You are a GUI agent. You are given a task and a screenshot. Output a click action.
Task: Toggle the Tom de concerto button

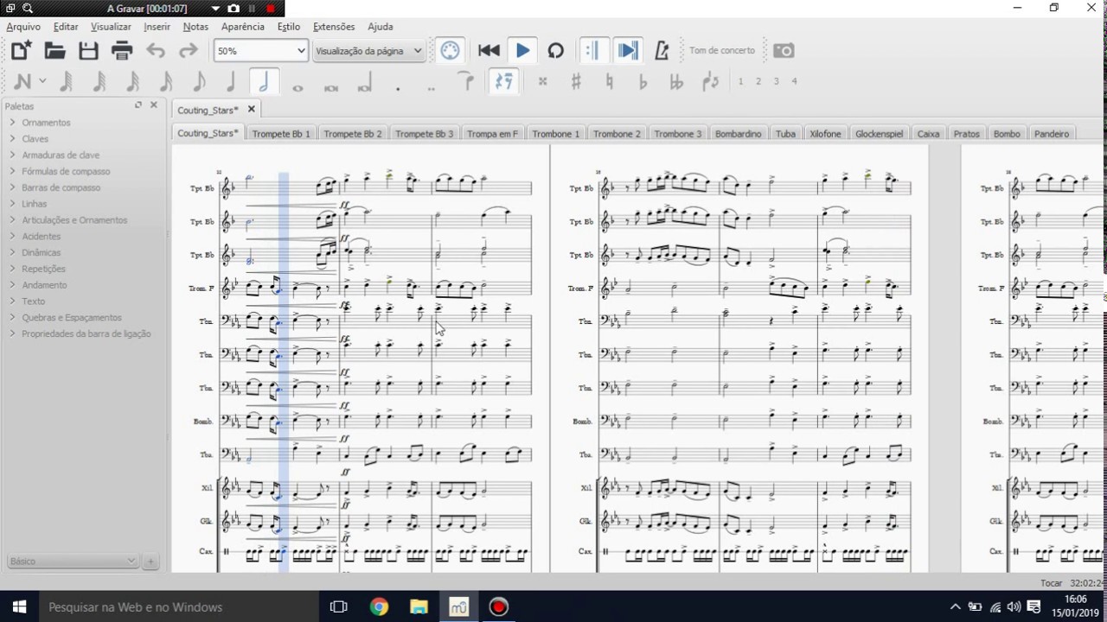click(x=722, y=51)
